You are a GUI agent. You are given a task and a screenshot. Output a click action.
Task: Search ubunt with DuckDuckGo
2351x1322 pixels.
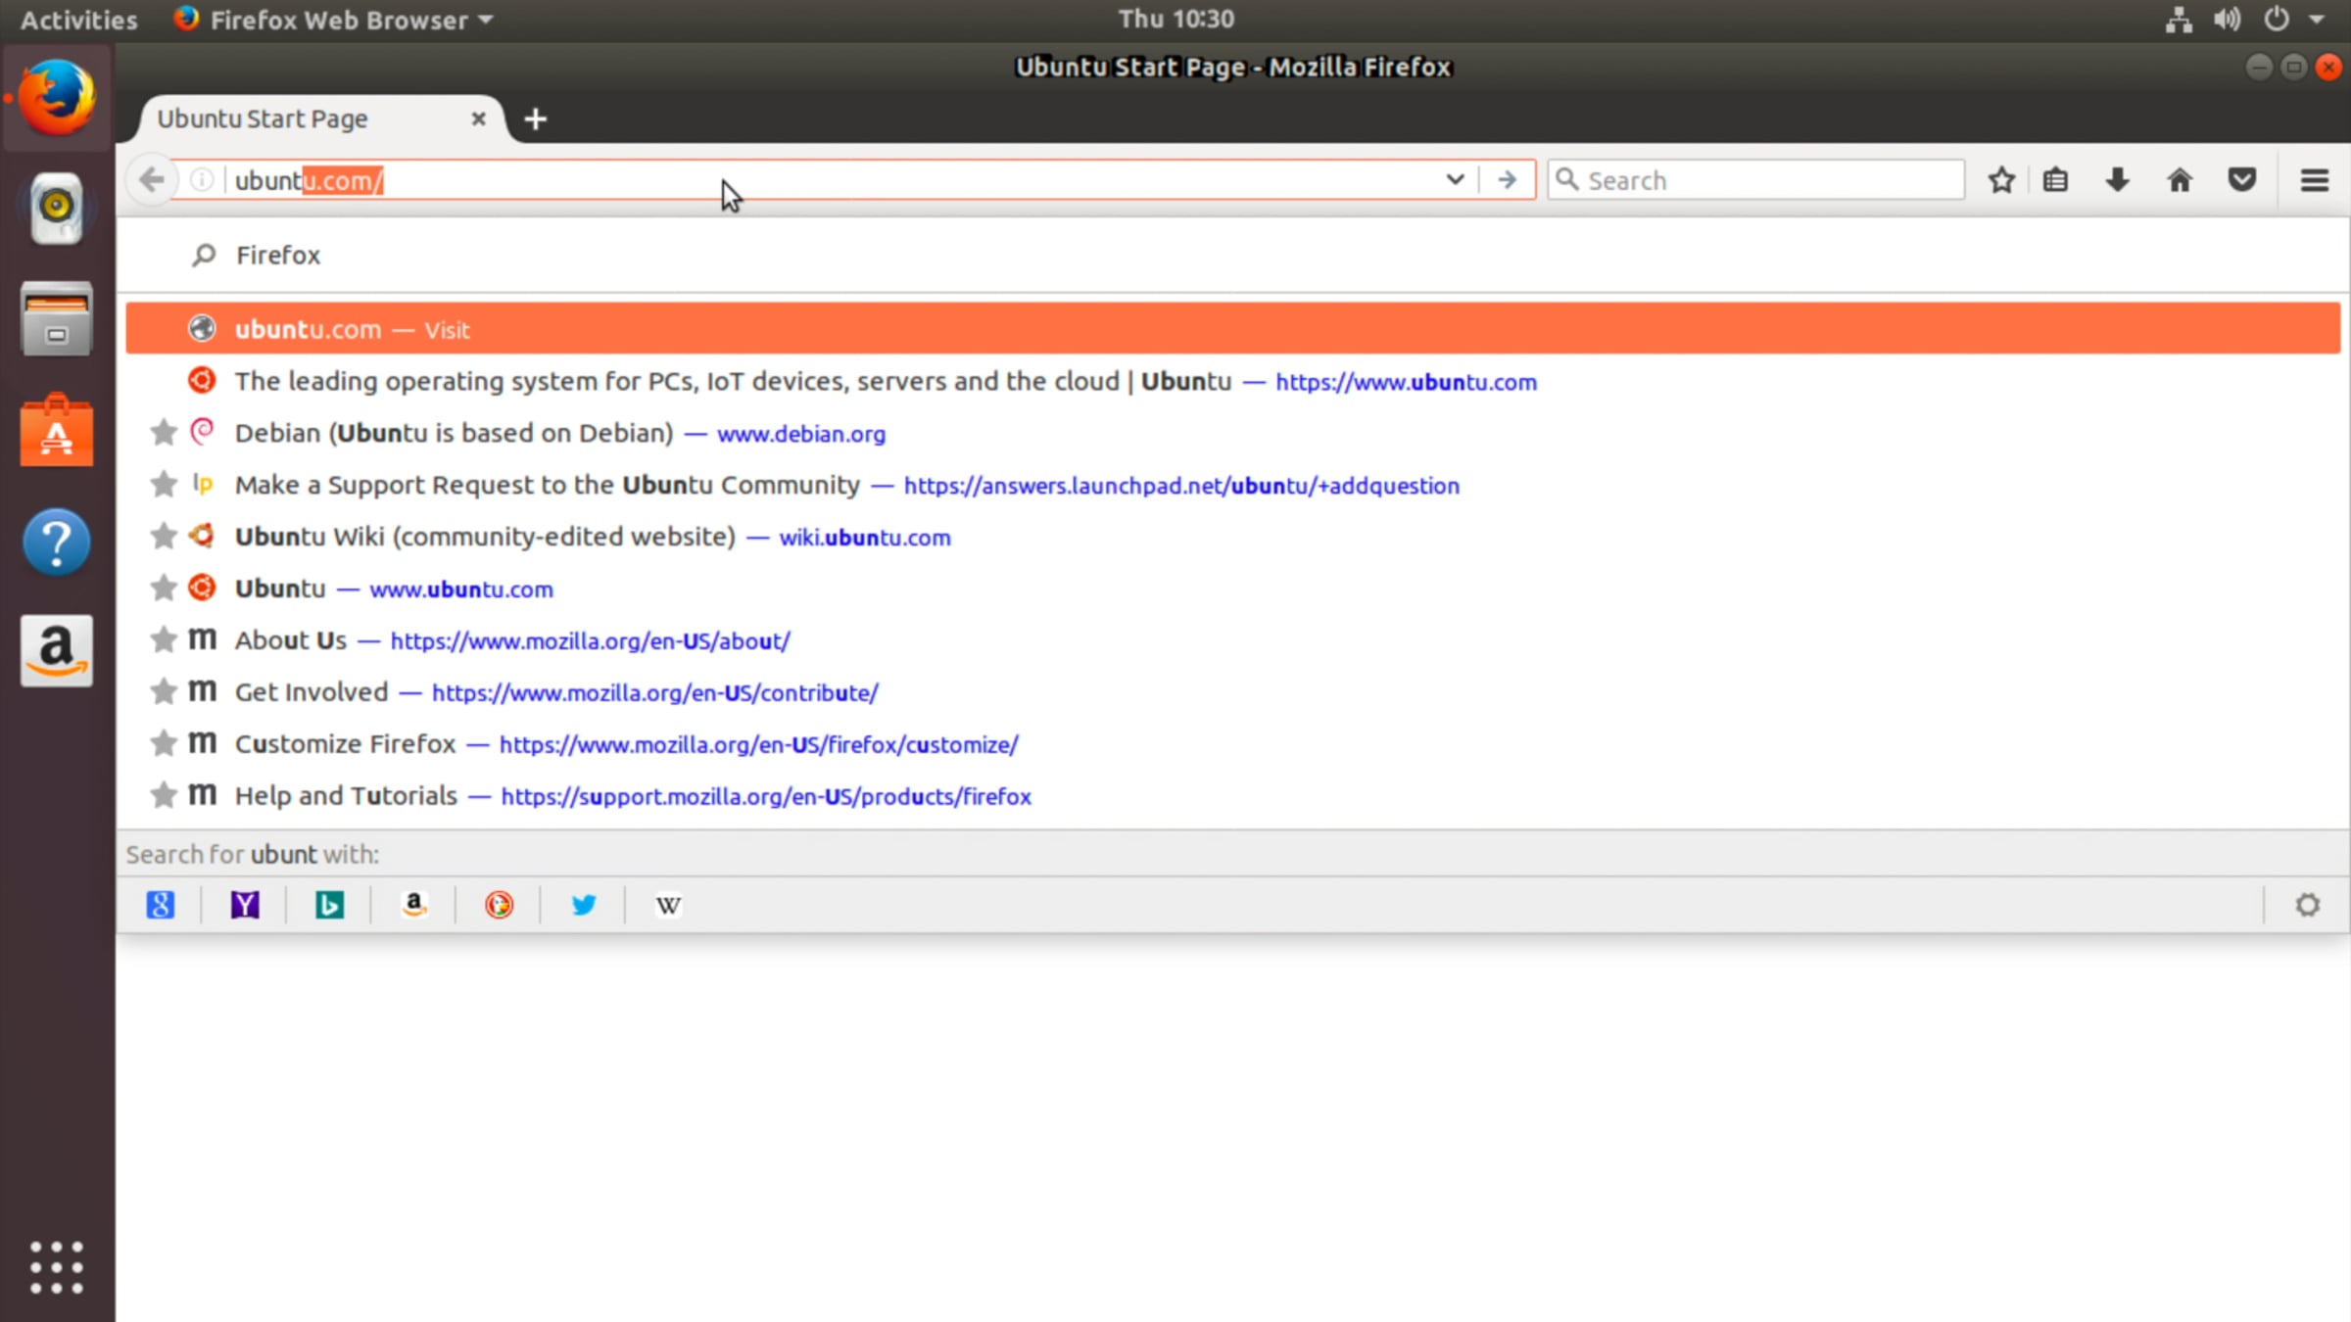pyautogui.click(x=499, y=905)
